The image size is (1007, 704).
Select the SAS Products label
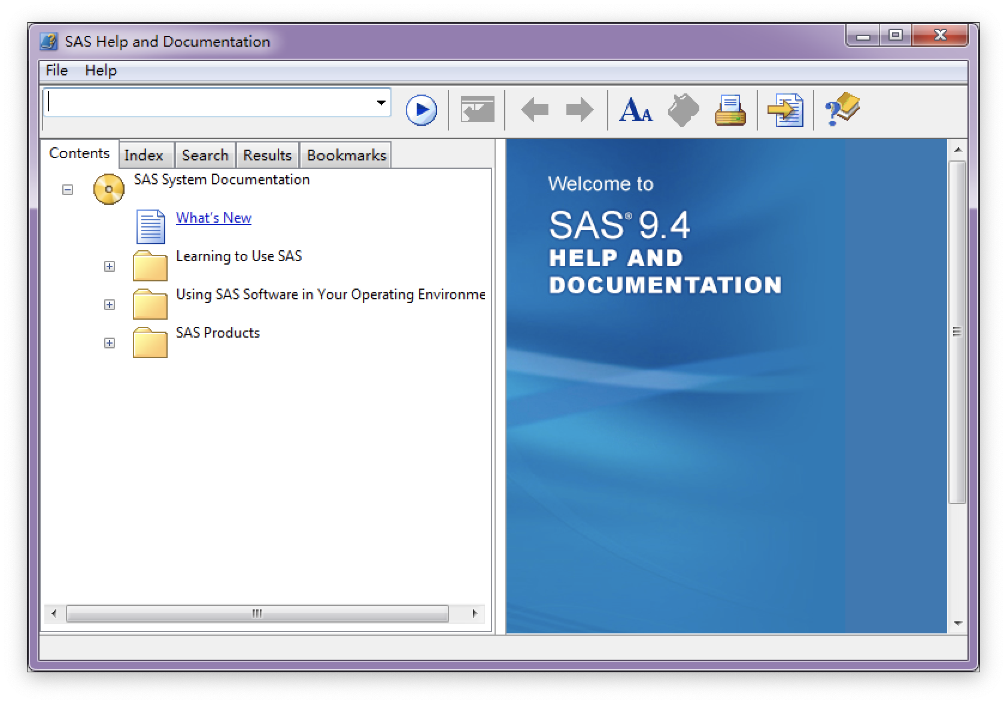[x=218, y=333]
